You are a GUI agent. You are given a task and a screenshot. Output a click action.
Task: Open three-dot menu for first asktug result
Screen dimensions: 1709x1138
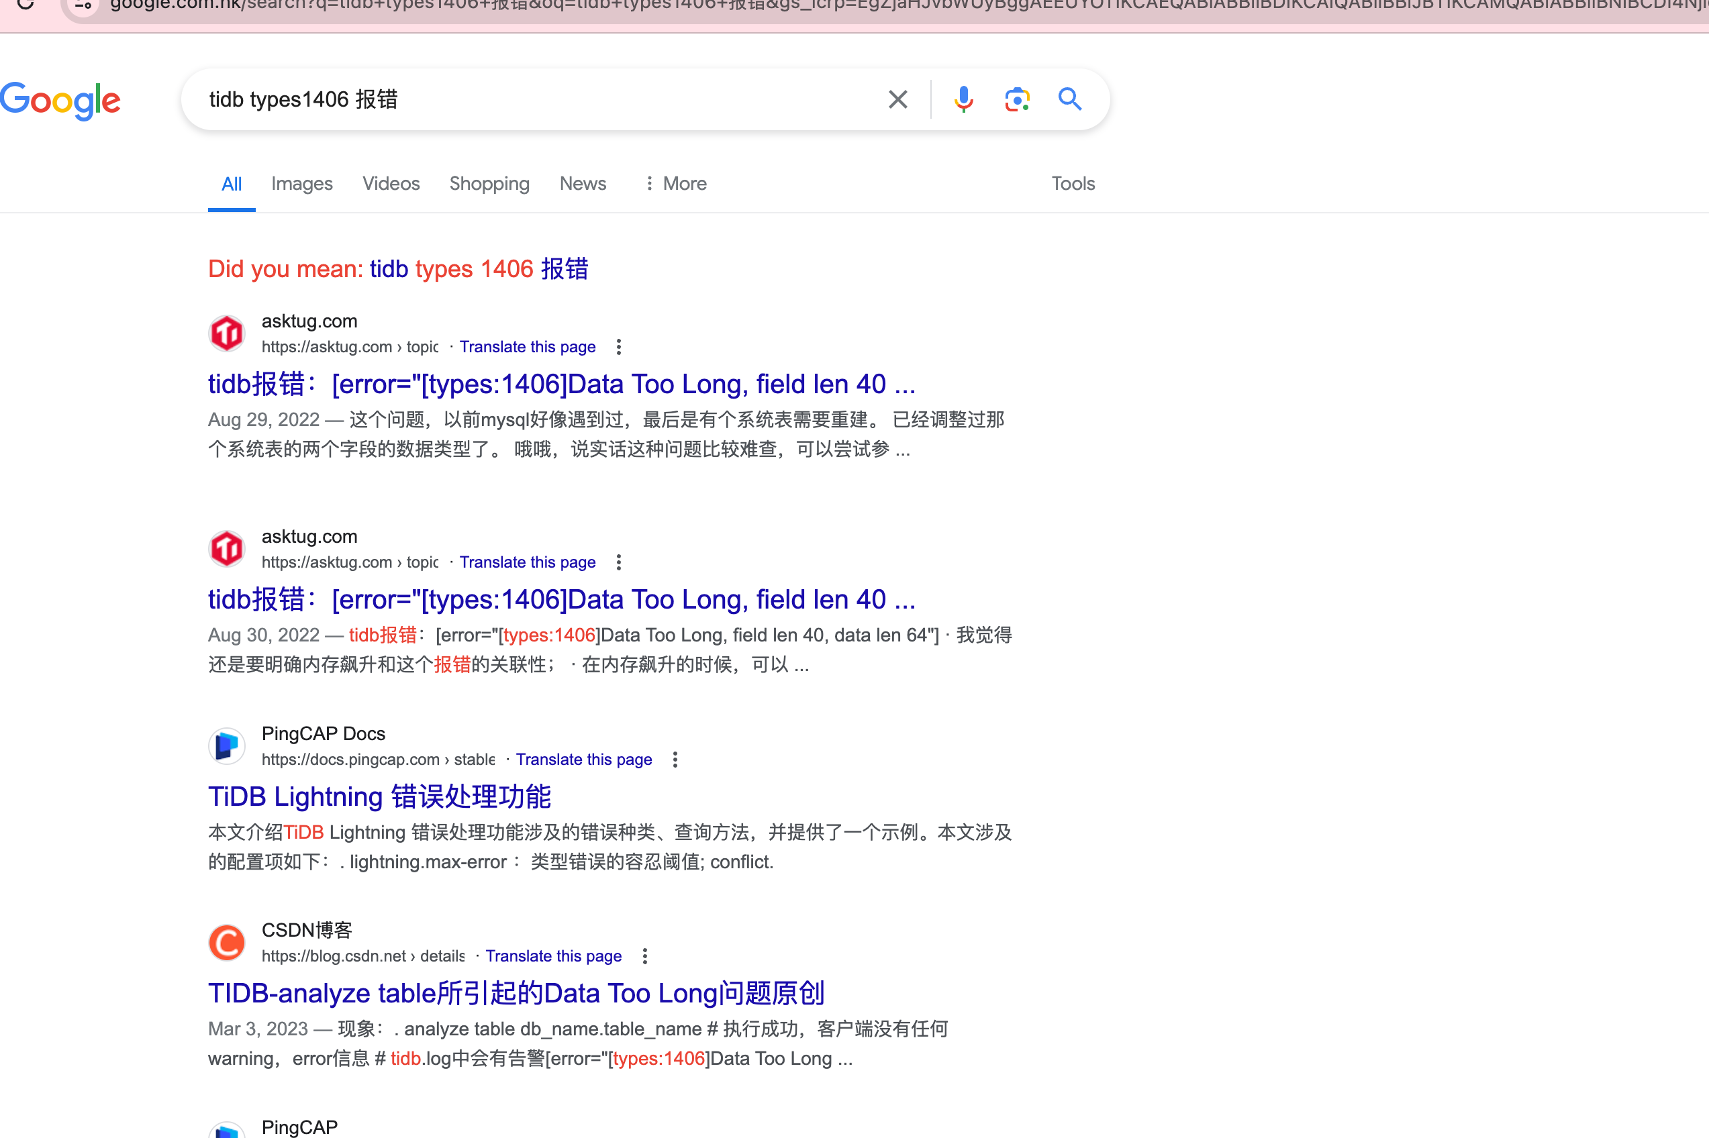618,347
